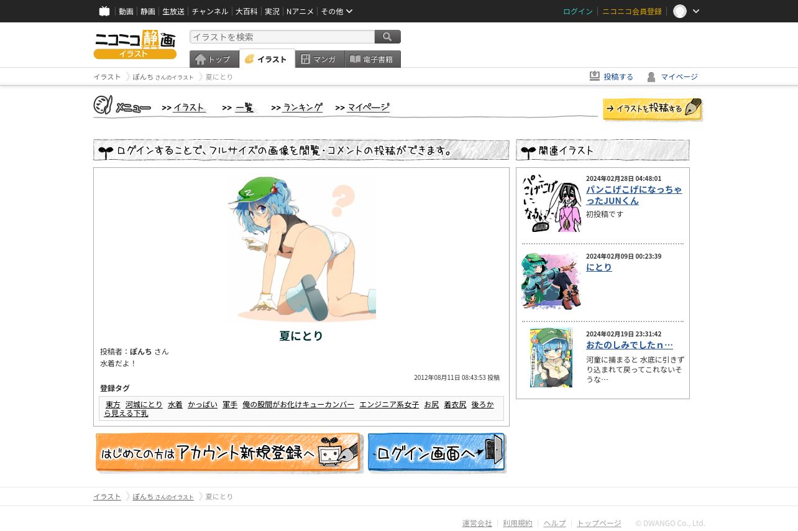
Task: Focus the イラストを検索 search field
Action: click(282, 37)
